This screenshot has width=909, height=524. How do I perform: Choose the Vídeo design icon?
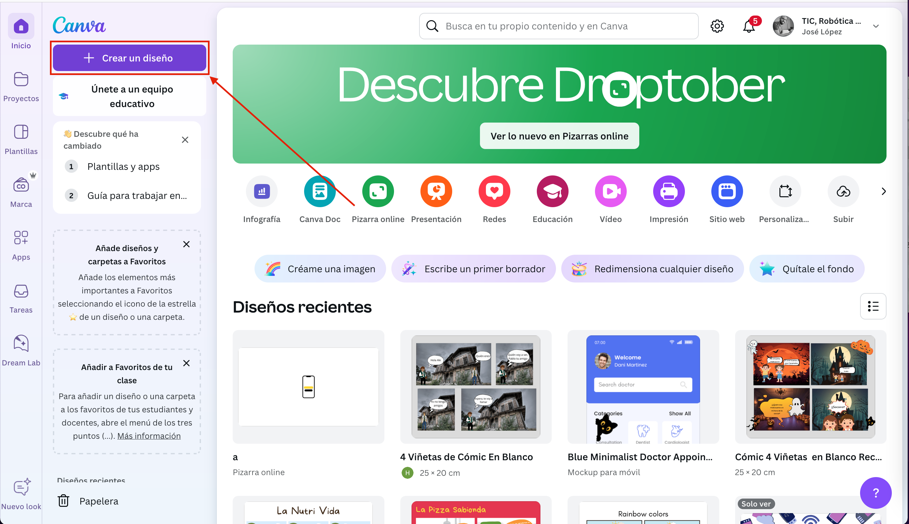(611, 192)
